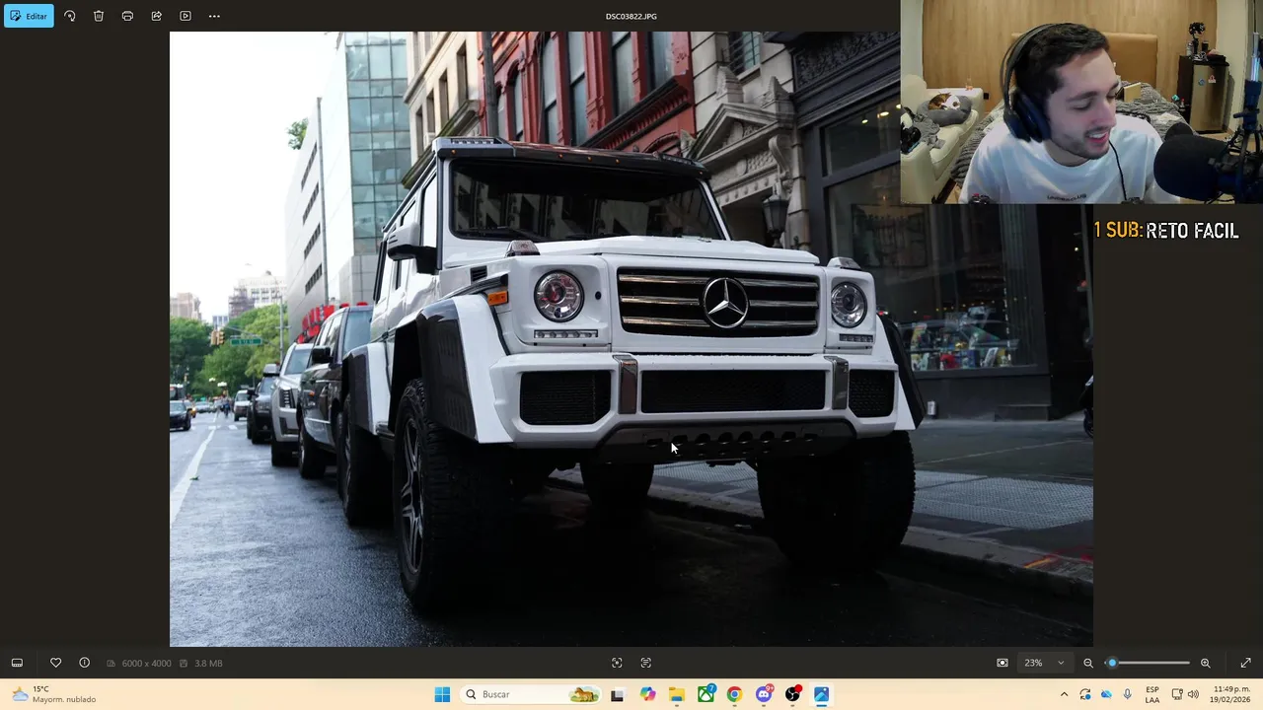Open Discord from the taskbar
The width and height of the screenshot is (1263, 710).
click(764, 694)
